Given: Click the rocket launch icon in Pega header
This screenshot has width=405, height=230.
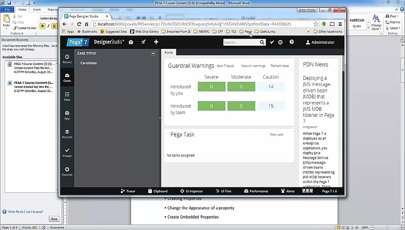Looking at the screenshot, I should (143, 42).
